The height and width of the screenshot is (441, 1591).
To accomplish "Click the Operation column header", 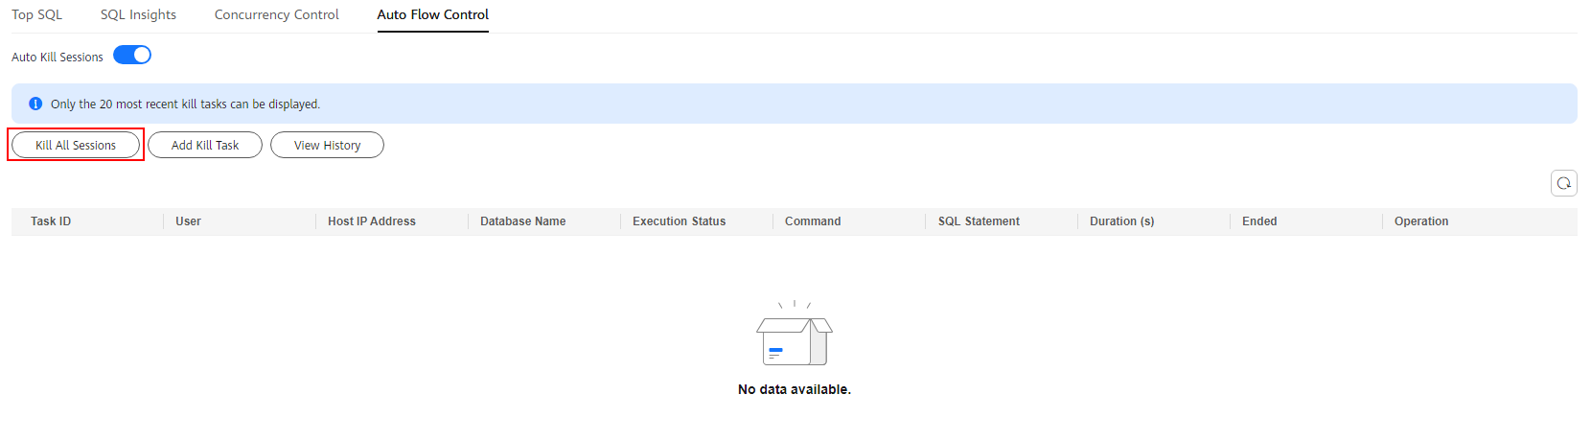I will coord(1421,221).
